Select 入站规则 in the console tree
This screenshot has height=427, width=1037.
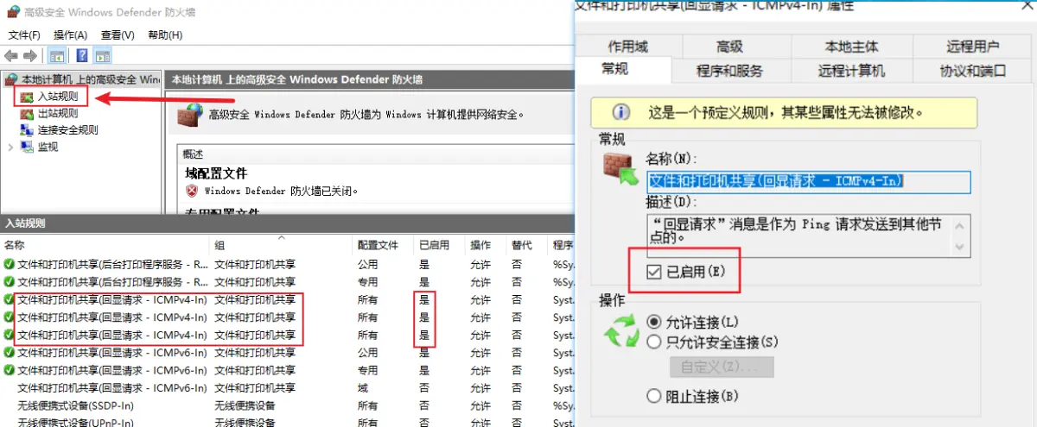click(x=58, y=97)
